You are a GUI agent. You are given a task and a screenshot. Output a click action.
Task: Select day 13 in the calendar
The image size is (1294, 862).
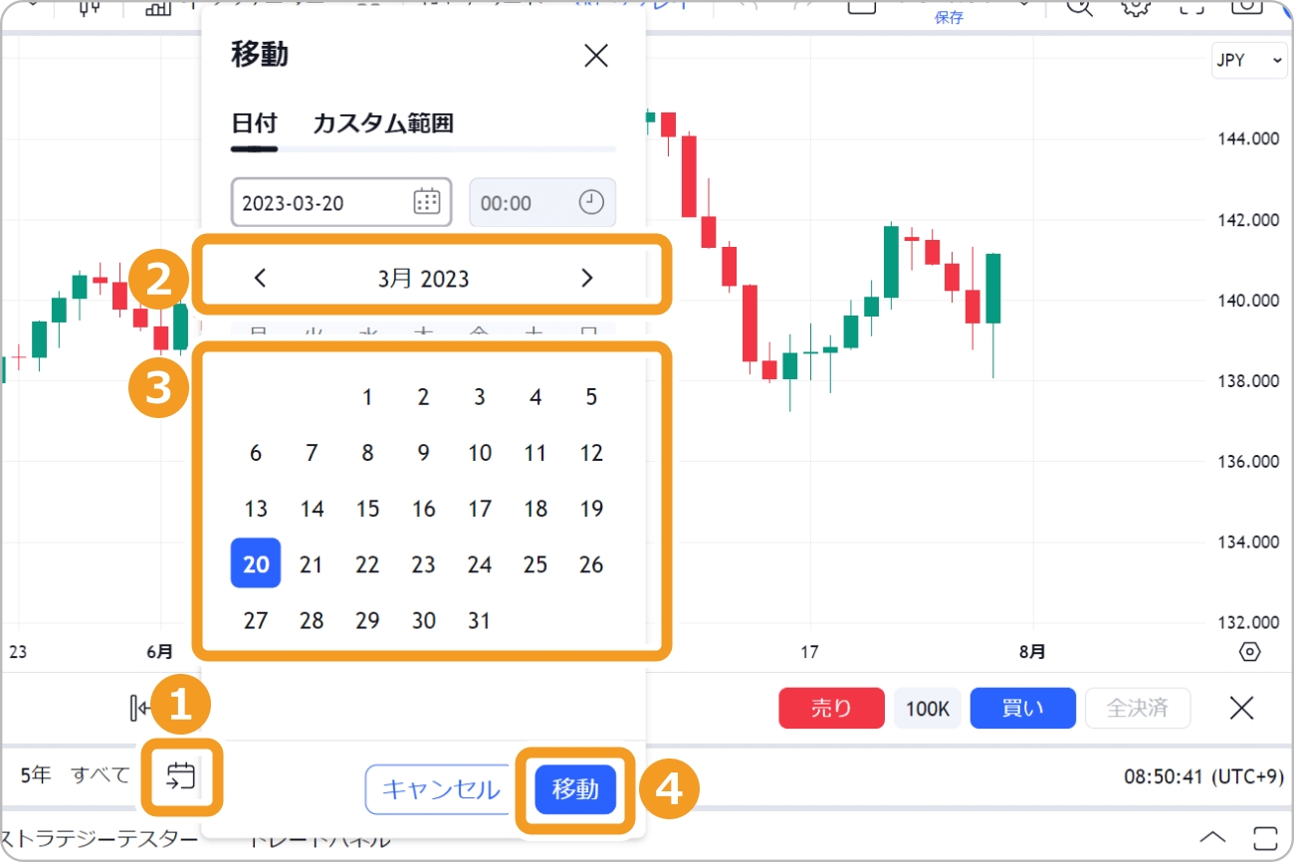point(256,509)
